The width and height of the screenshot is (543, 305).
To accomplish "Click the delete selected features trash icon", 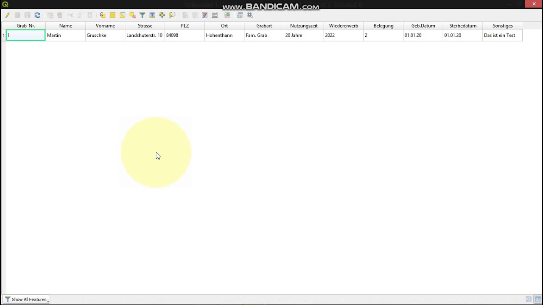I will (x=60, y=15).
